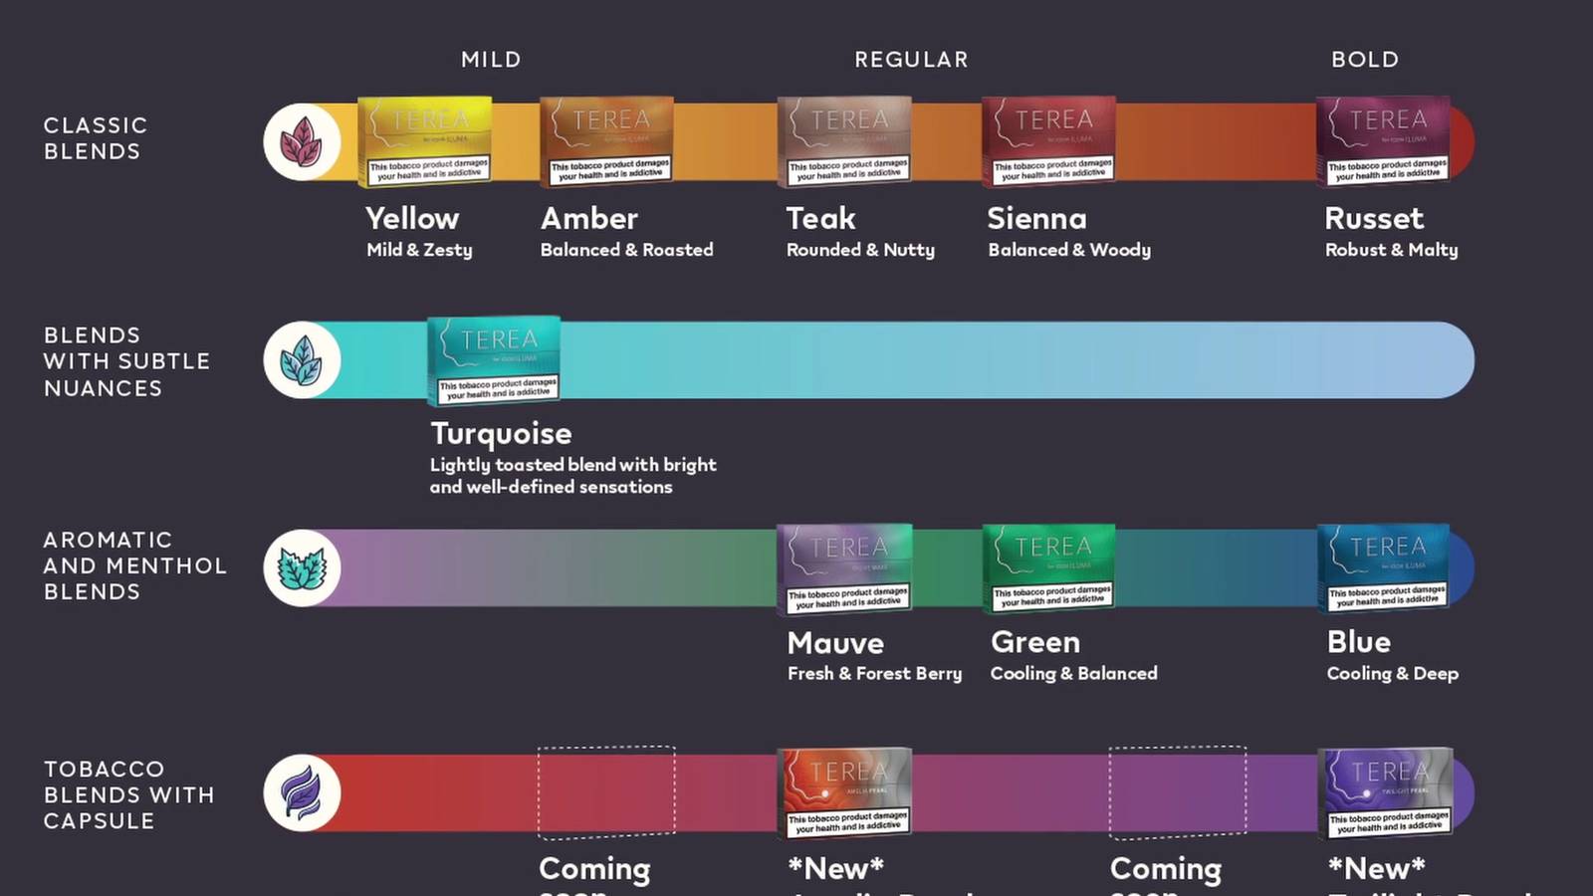The width and height of the screenshot is (1593, 896).
Task: Click the Turquoise product name
Action: [x=501, y=434]
